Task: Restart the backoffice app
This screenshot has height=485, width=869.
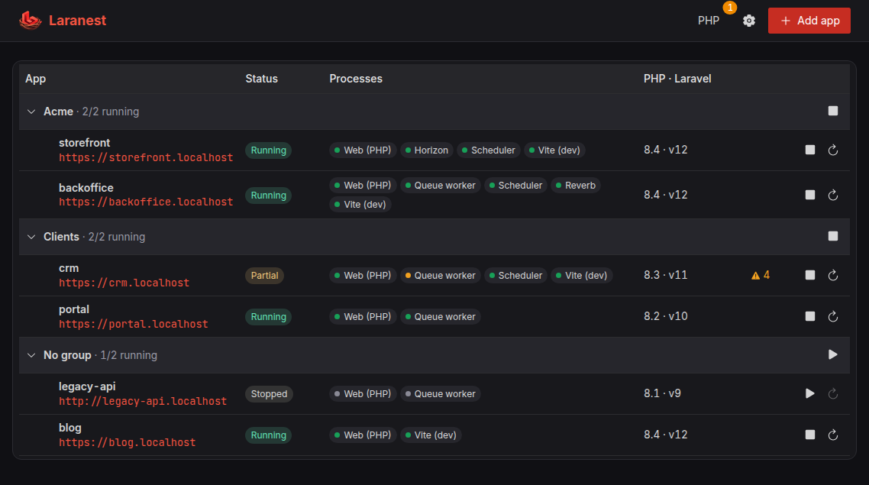Action: pyautogui.click(x=832, y=195)
